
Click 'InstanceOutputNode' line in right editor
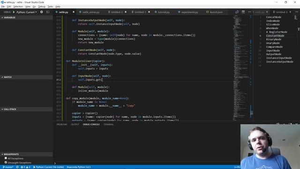point(279,61)
